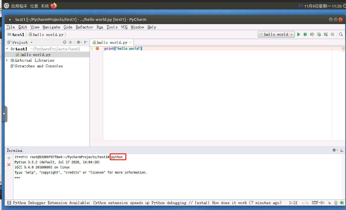This screenshot has width=346, height=210.
Task: Open the green event log notifications bubble
Action: pyautogui.click(x=342, y=203)
